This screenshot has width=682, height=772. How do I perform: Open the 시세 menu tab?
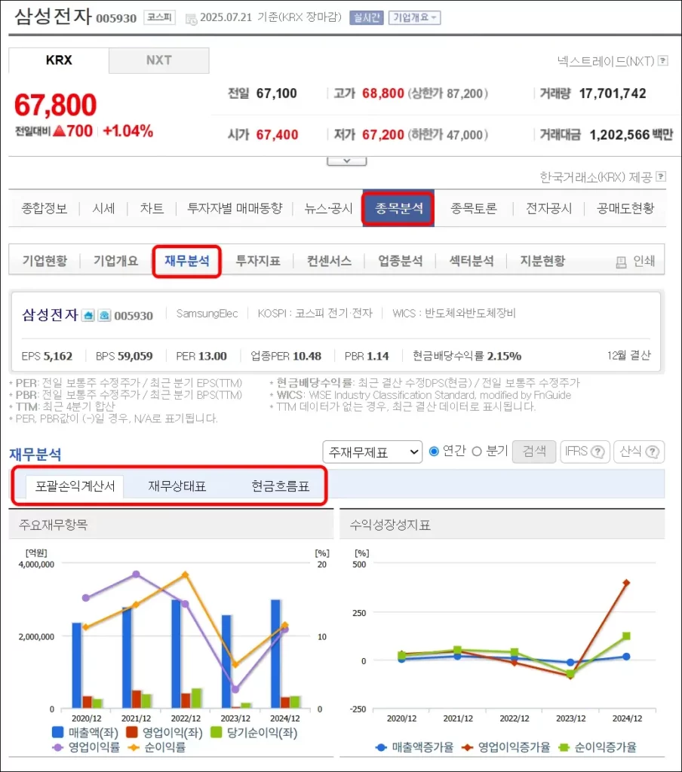[103, 208]
